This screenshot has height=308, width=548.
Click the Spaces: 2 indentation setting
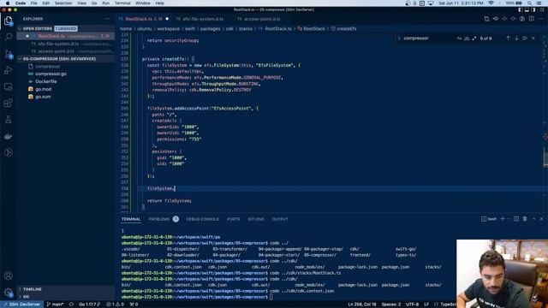pyautogui.click(x=391, y=305)
